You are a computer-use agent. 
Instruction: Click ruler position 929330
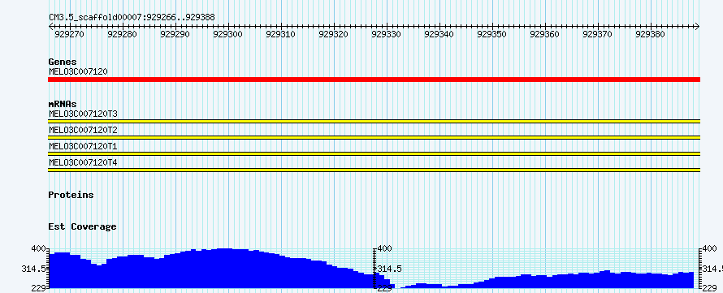[387, 34]
